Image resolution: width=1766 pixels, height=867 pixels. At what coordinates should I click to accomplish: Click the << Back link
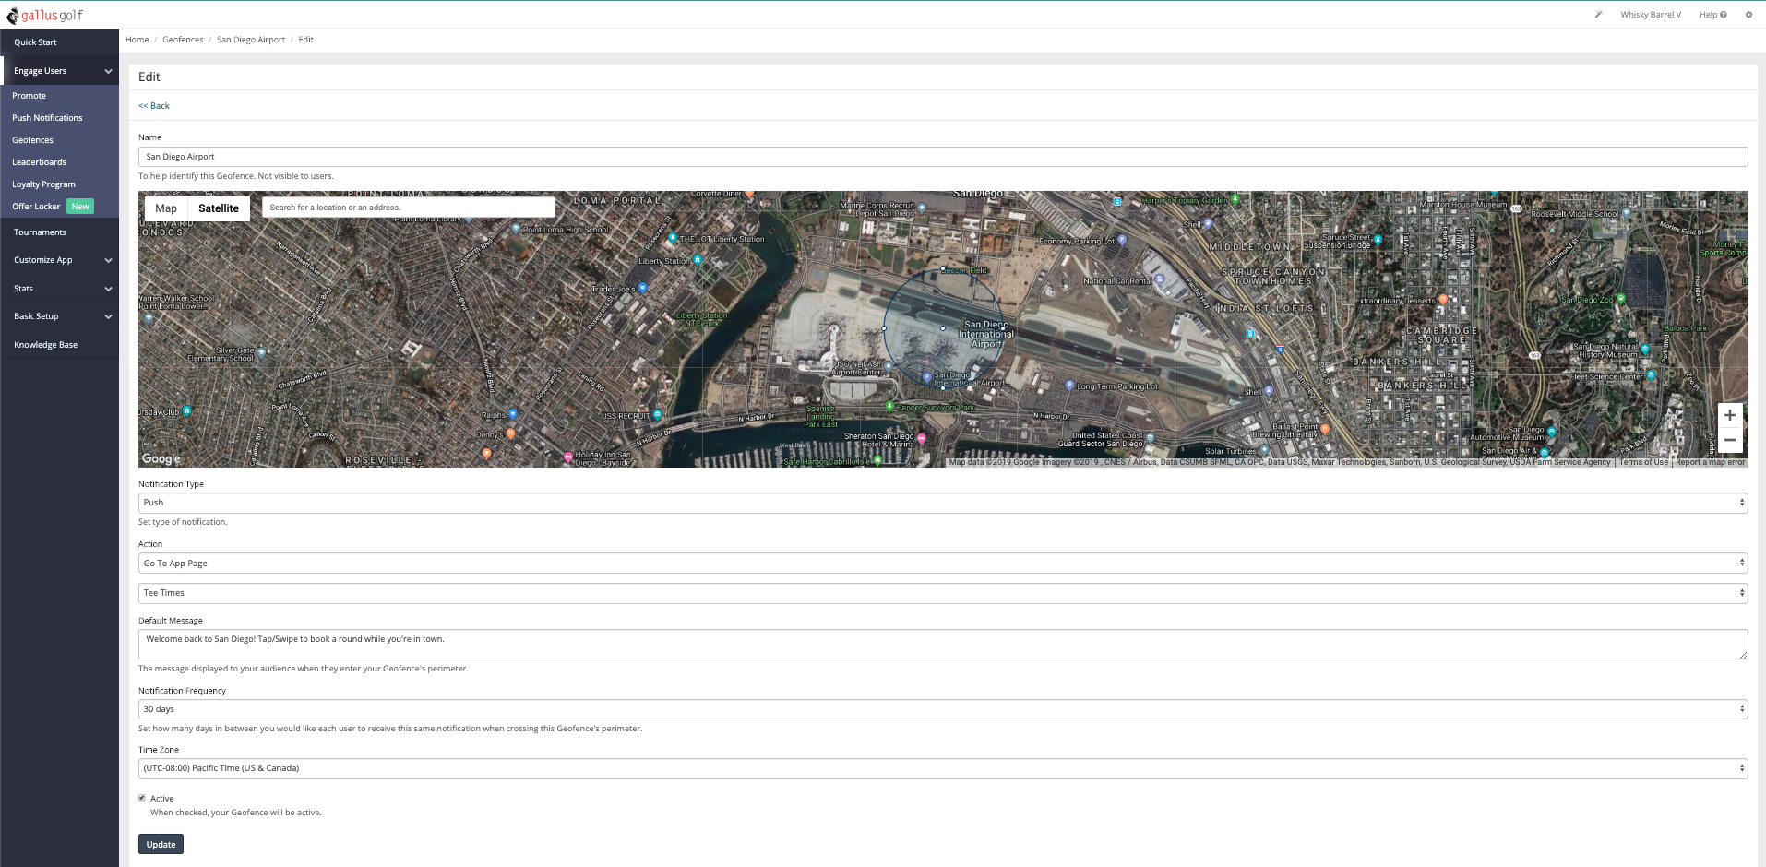[154, 106]
